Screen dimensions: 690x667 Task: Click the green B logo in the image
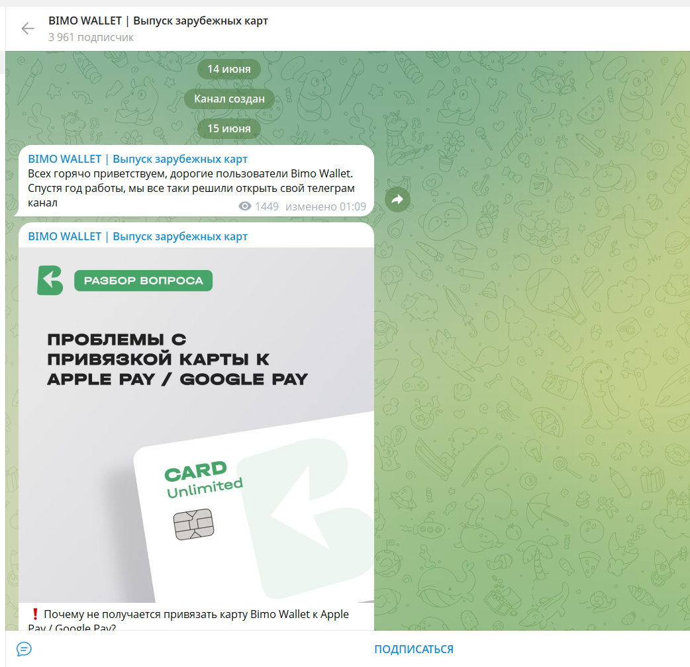[50, 280]
